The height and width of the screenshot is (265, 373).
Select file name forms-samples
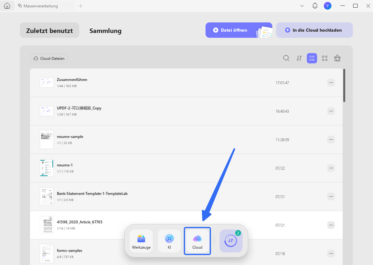pyautogui.click(x=69, y=251)
